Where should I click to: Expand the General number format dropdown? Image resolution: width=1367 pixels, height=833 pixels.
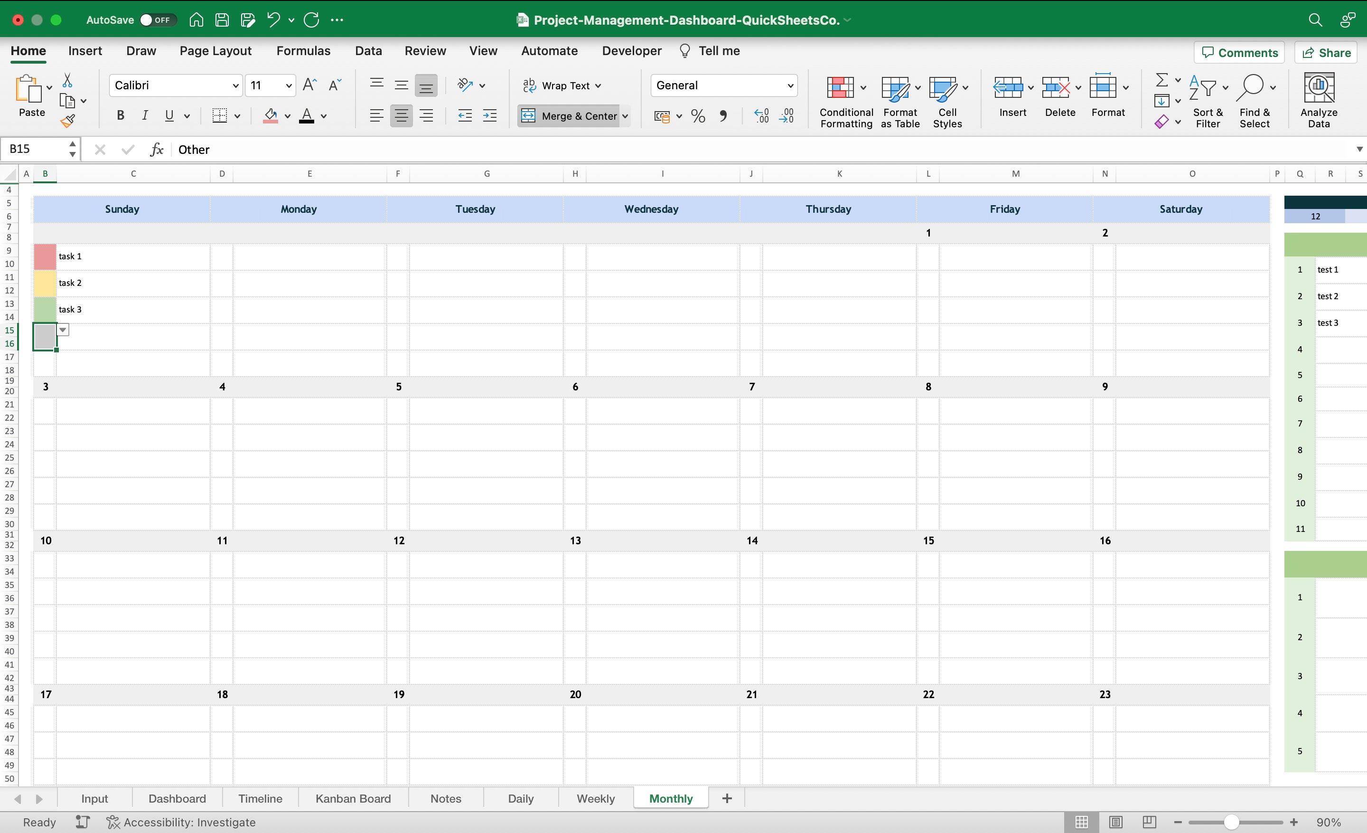point(790,85)
